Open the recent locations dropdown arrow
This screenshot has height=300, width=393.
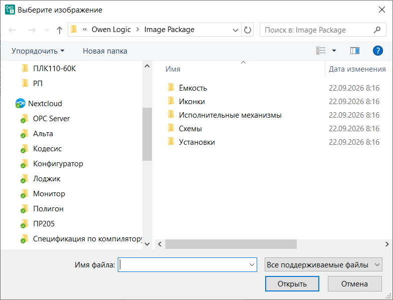pos(47,30)
